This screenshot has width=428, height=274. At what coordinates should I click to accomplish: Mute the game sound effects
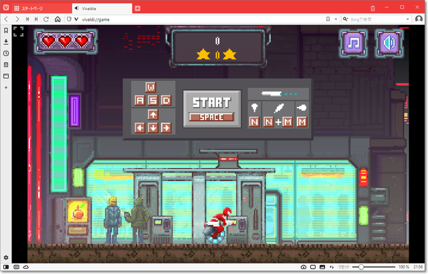389,44
